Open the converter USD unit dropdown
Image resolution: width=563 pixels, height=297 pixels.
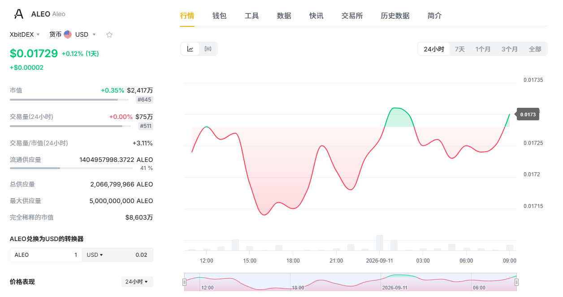95,255
